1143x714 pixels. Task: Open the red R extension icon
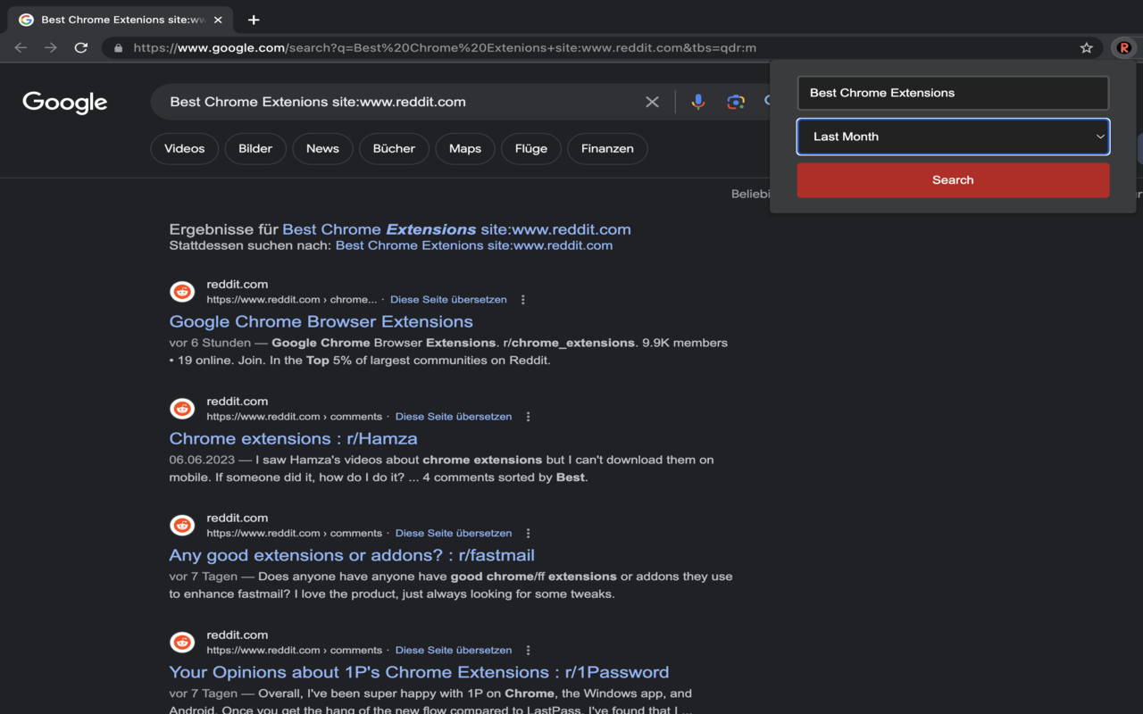[1123, 48]
